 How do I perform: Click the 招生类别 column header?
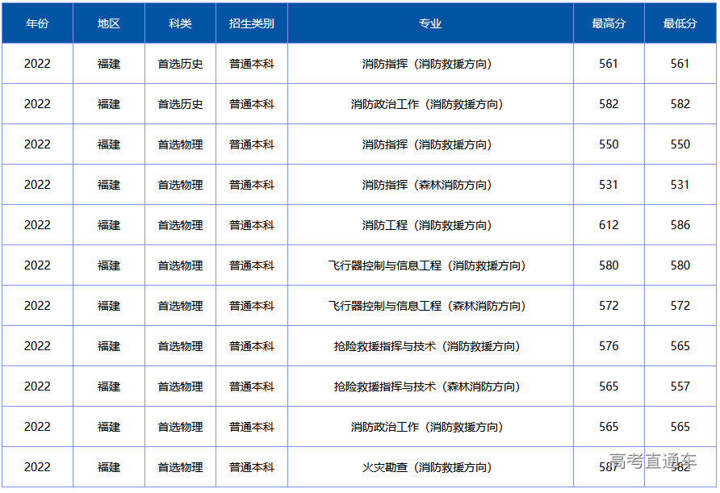[x=252, y=23]
